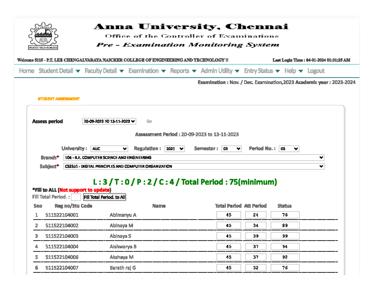Screen dimensions: 373x288
Task: Open the Period No. dropdown
Action: pos(289,149)
